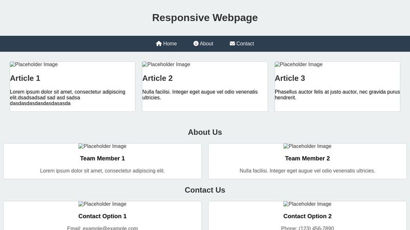This screenshot has height=230, width=410.
Task: Click Team Member 1 placeholder image icon
Action: point(81,146)
